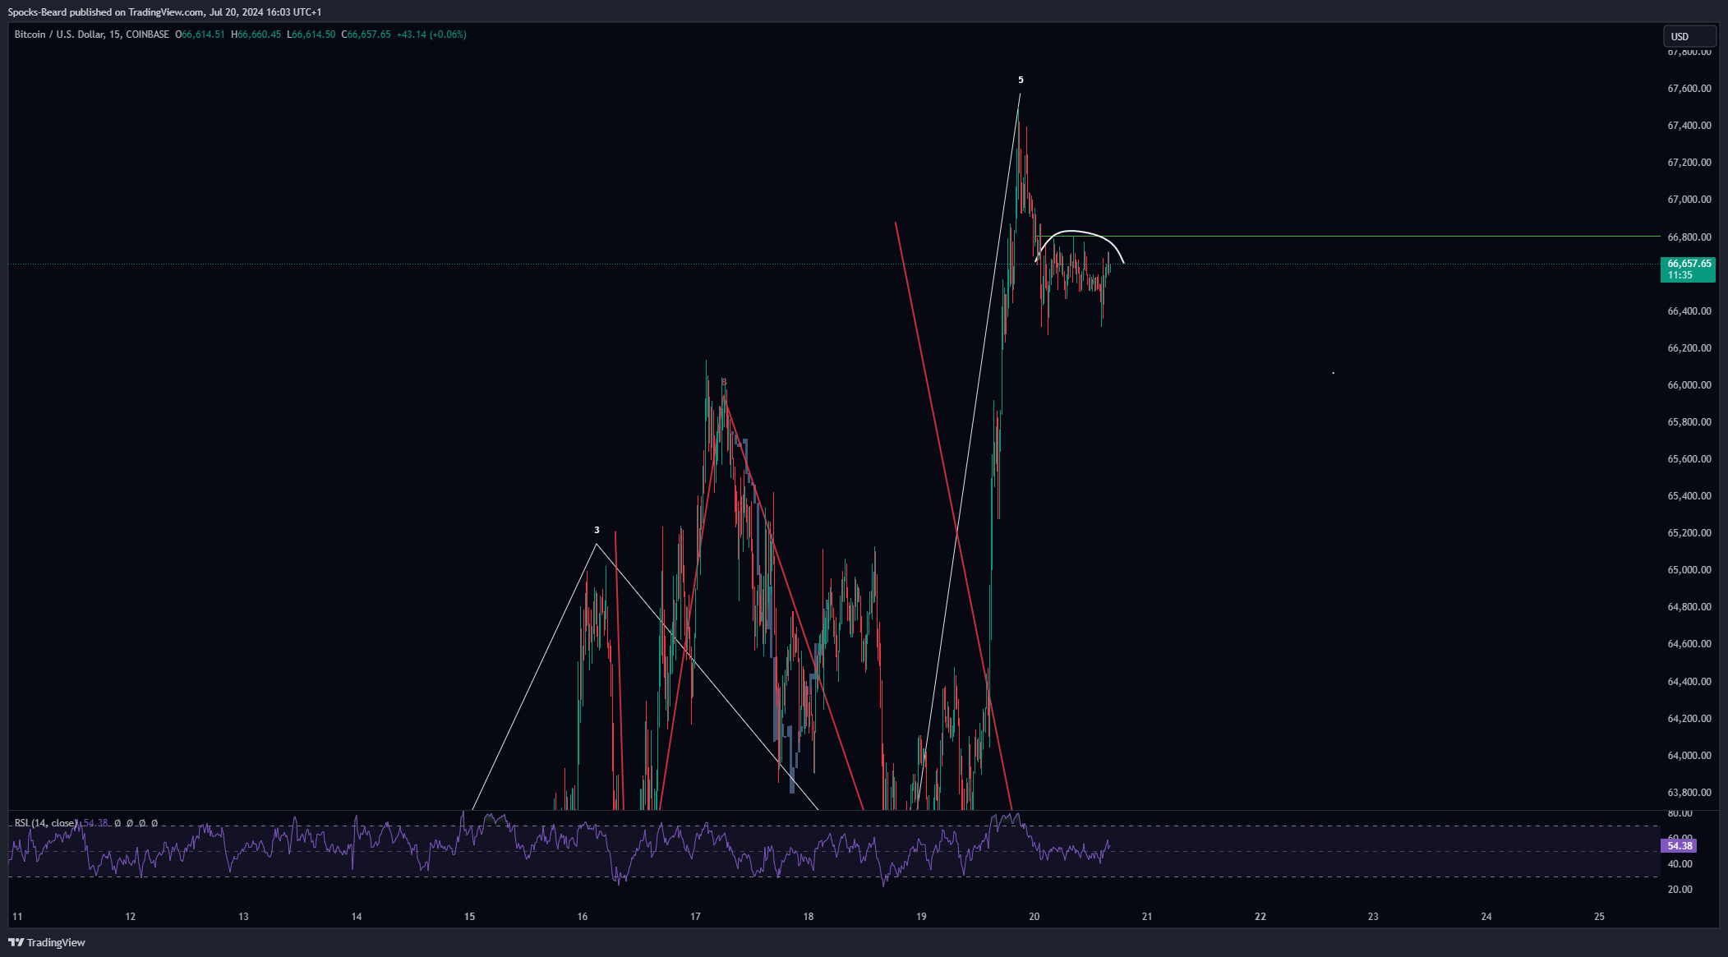
Task: Click date 15 on the time axis
Action: tap(469, 917)
